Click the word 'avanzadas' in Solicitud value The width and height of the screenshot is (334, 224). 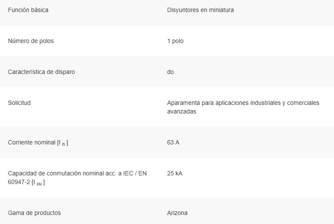181,112
